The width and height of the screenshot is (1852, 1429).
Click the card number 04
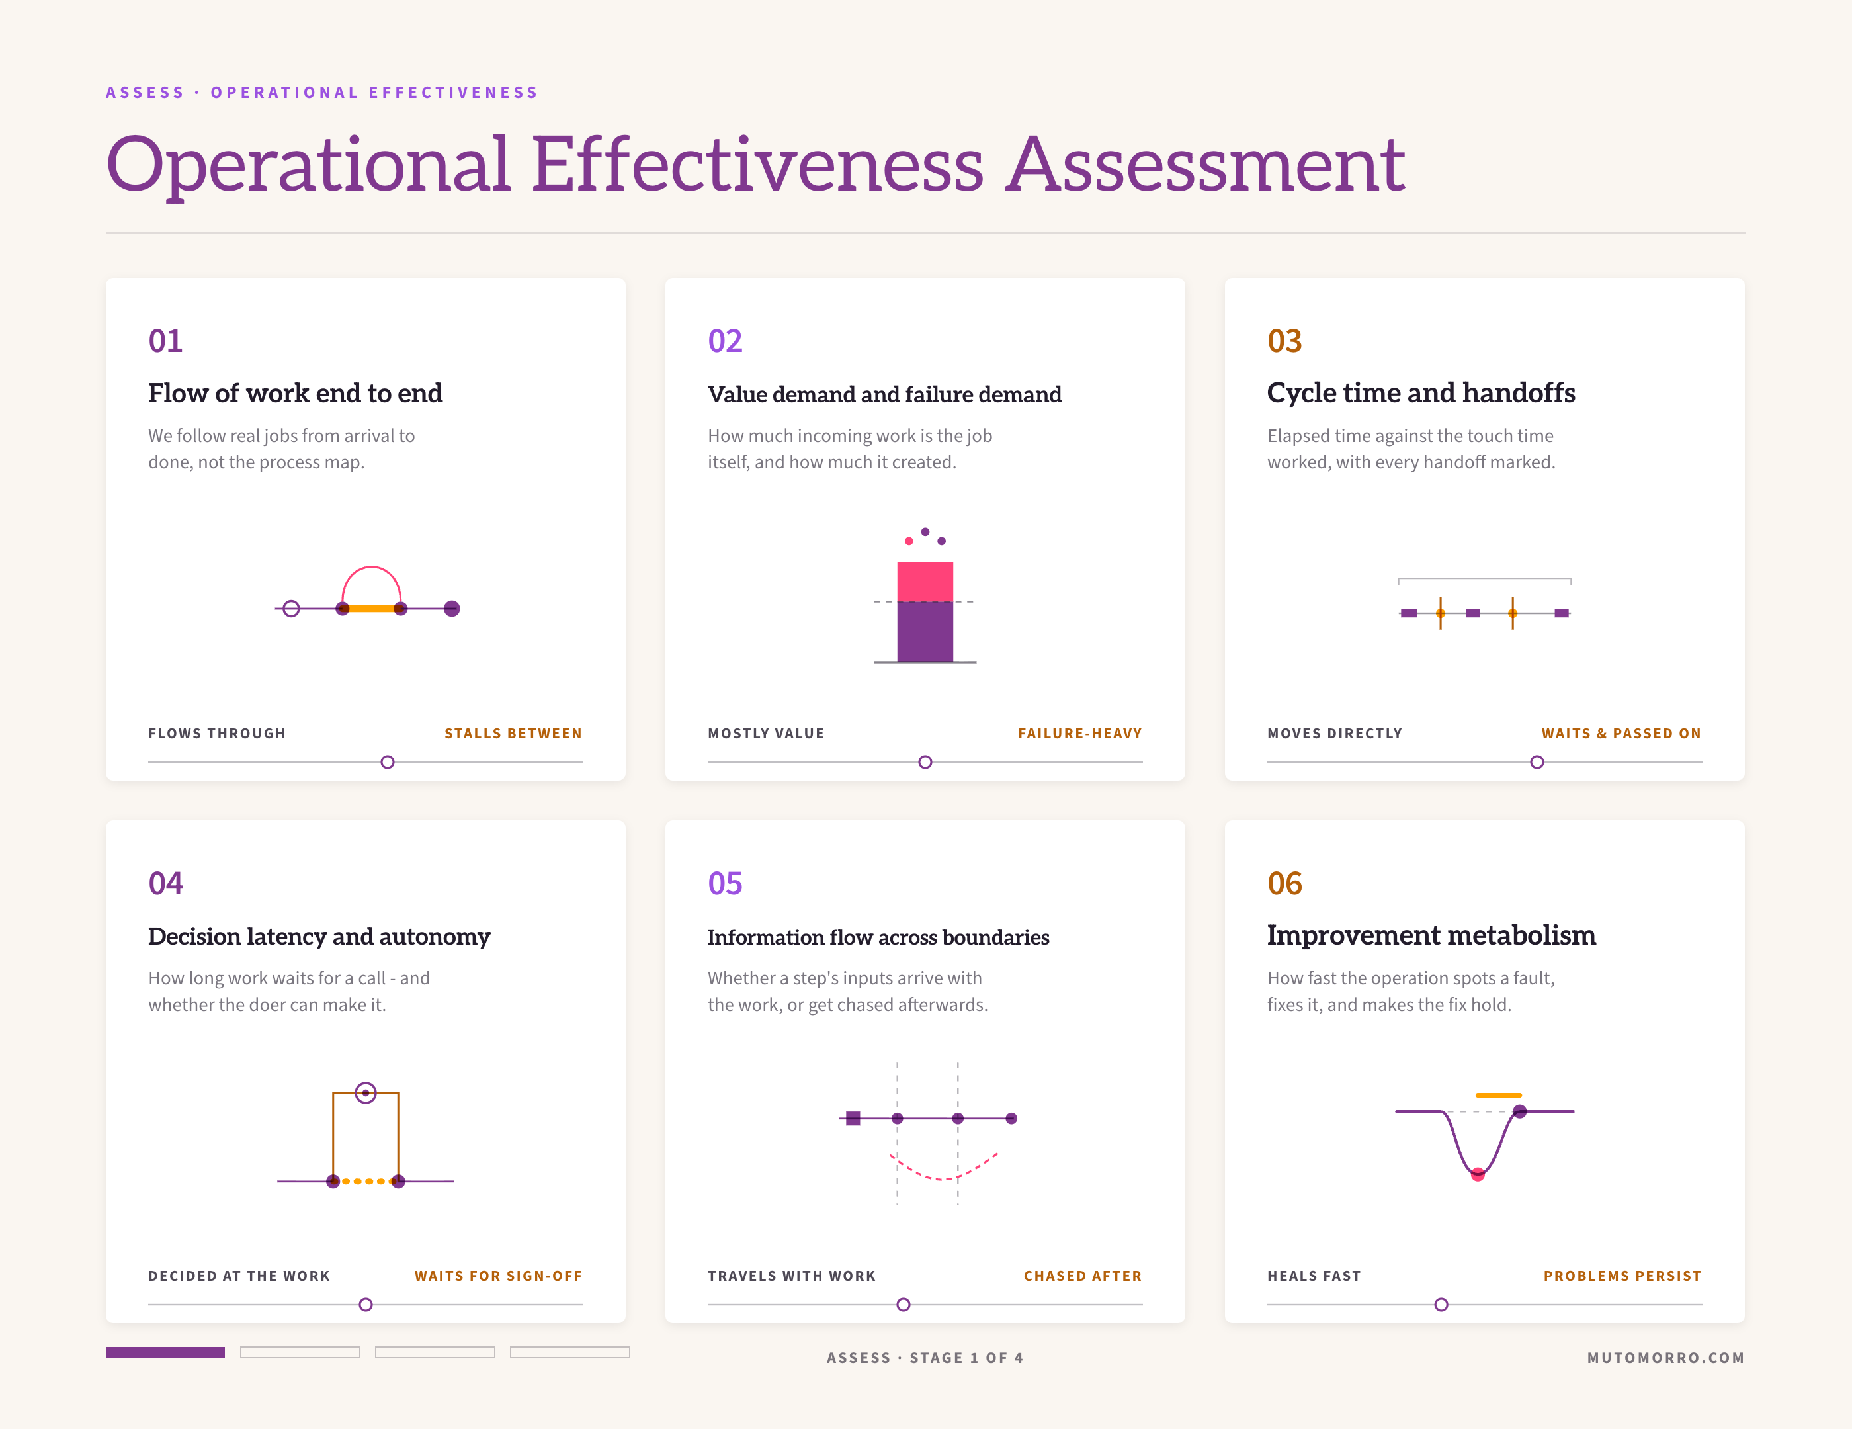[165, 884]
